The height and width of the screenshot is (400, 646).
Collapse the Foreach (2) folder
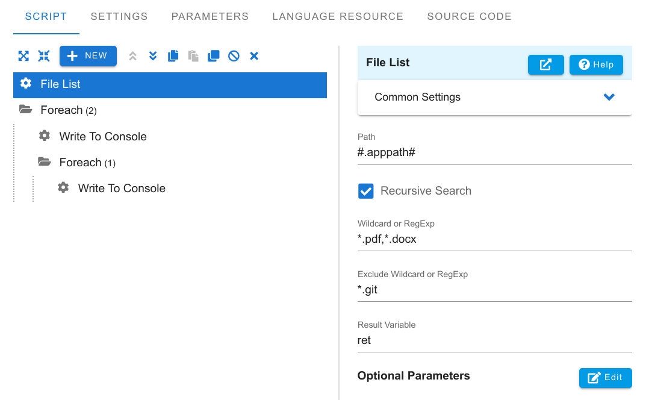click(x=25, y=110)
